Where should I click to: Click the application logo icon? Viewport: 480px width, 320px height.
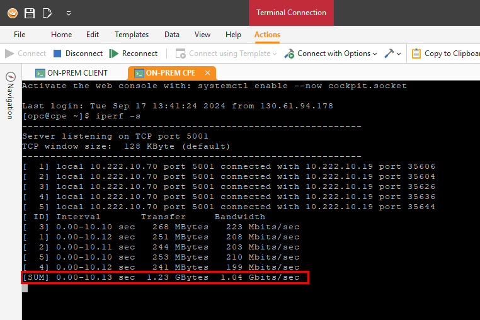tap(12, 13)
